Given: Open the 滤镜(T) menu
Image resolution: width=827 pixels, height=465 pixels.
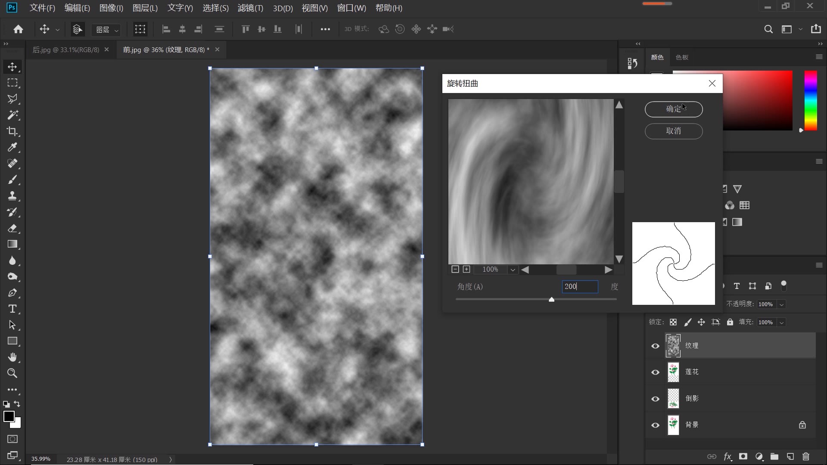Looking at the screenshot, I should [250, 8].
